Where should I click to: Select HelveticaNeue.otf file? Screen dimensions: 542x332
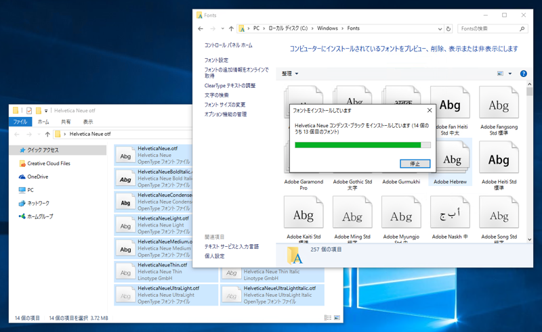[x=153, y=156]
